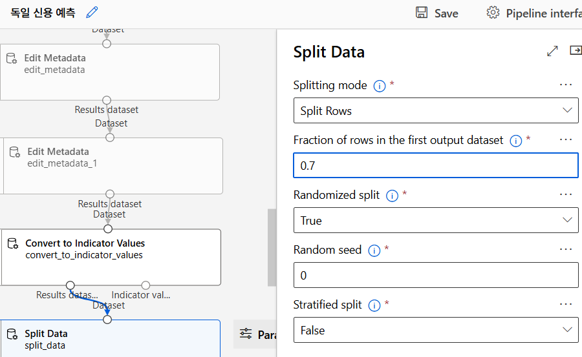Screen dimensions: 582x357
Task: Select the edit_metadata_1 node
Action: pyautogui.click(x=113, y=165)
